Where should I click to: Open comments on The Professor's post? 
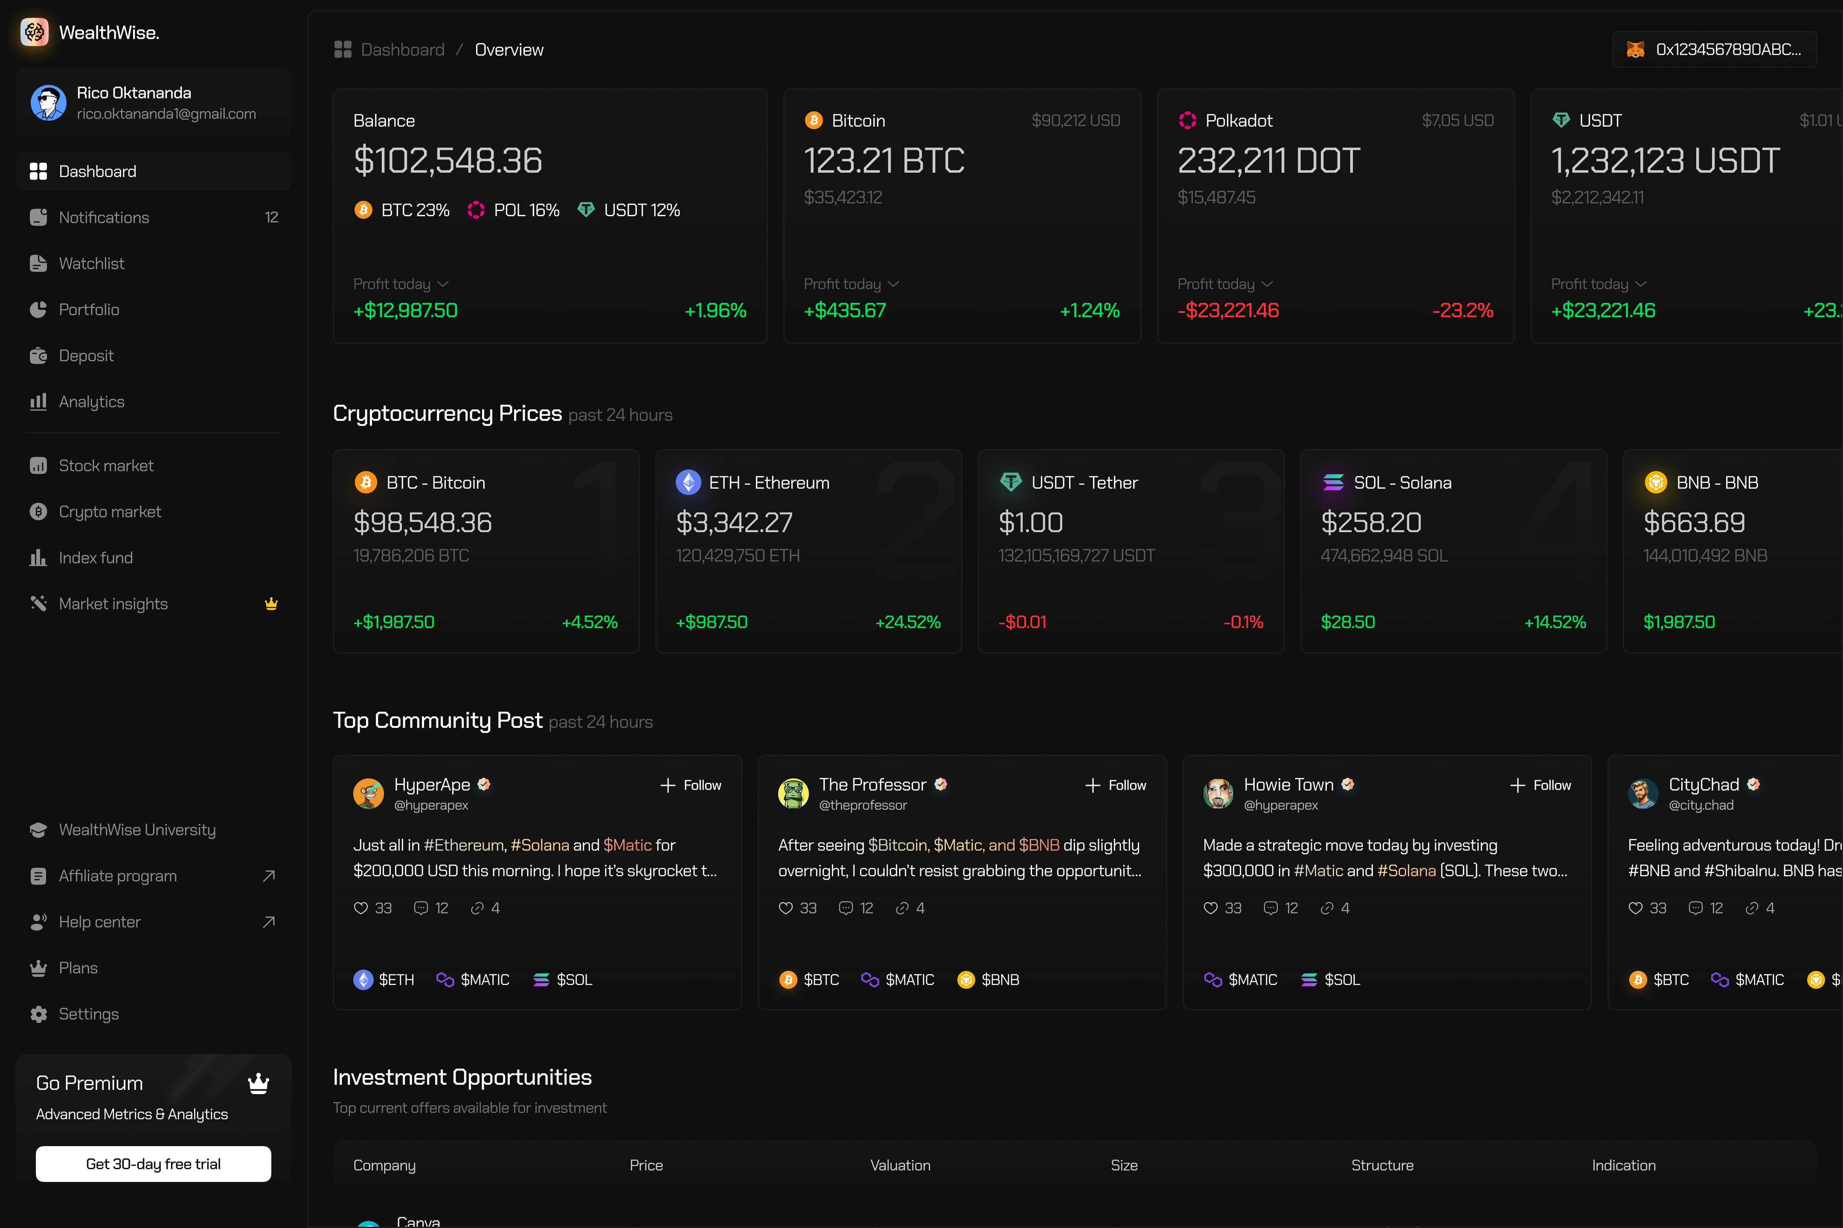pos(846,908)
